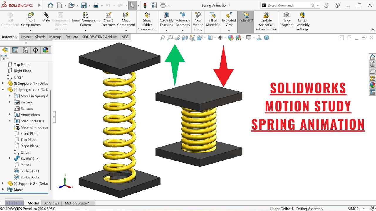Screen dimensions: 376x211
Task: Open the DisplayManager color ball tab
Action: (x=46, y=50)
